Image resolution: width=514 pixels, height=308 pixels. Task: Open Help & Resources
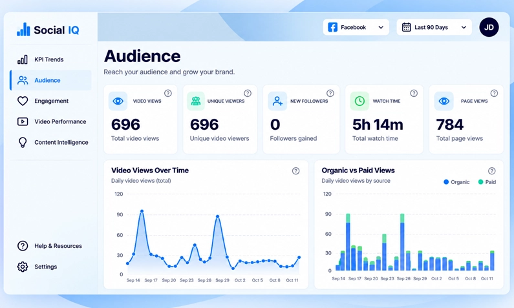click(50, 246)
